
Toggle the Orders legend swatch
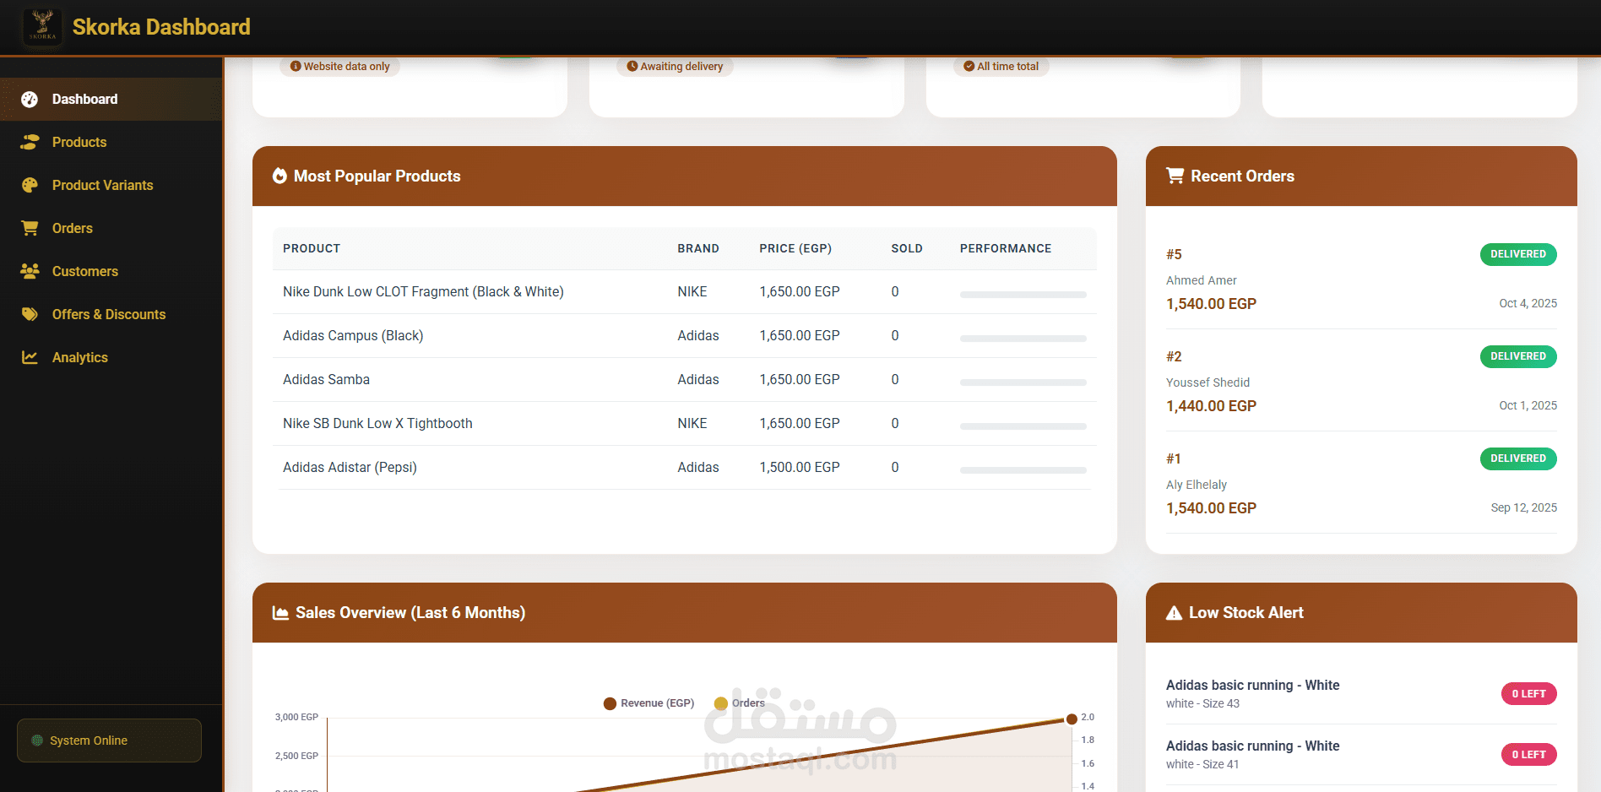click(720, 703)
